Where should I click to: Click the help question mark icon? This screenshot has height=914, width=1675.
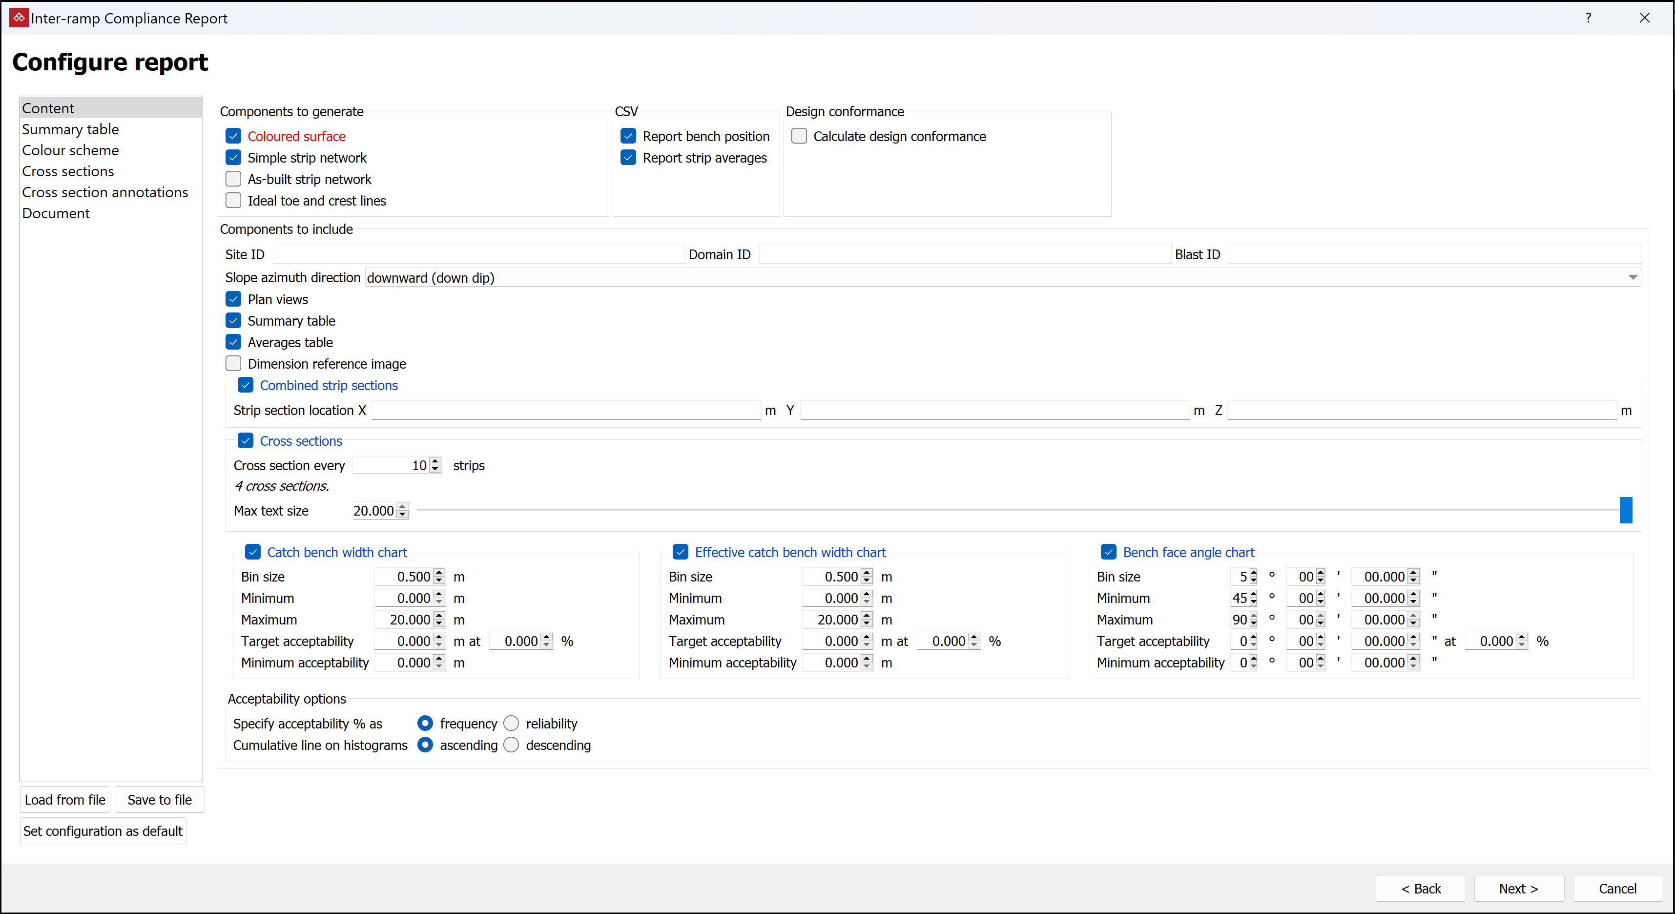coord(1588,18)
